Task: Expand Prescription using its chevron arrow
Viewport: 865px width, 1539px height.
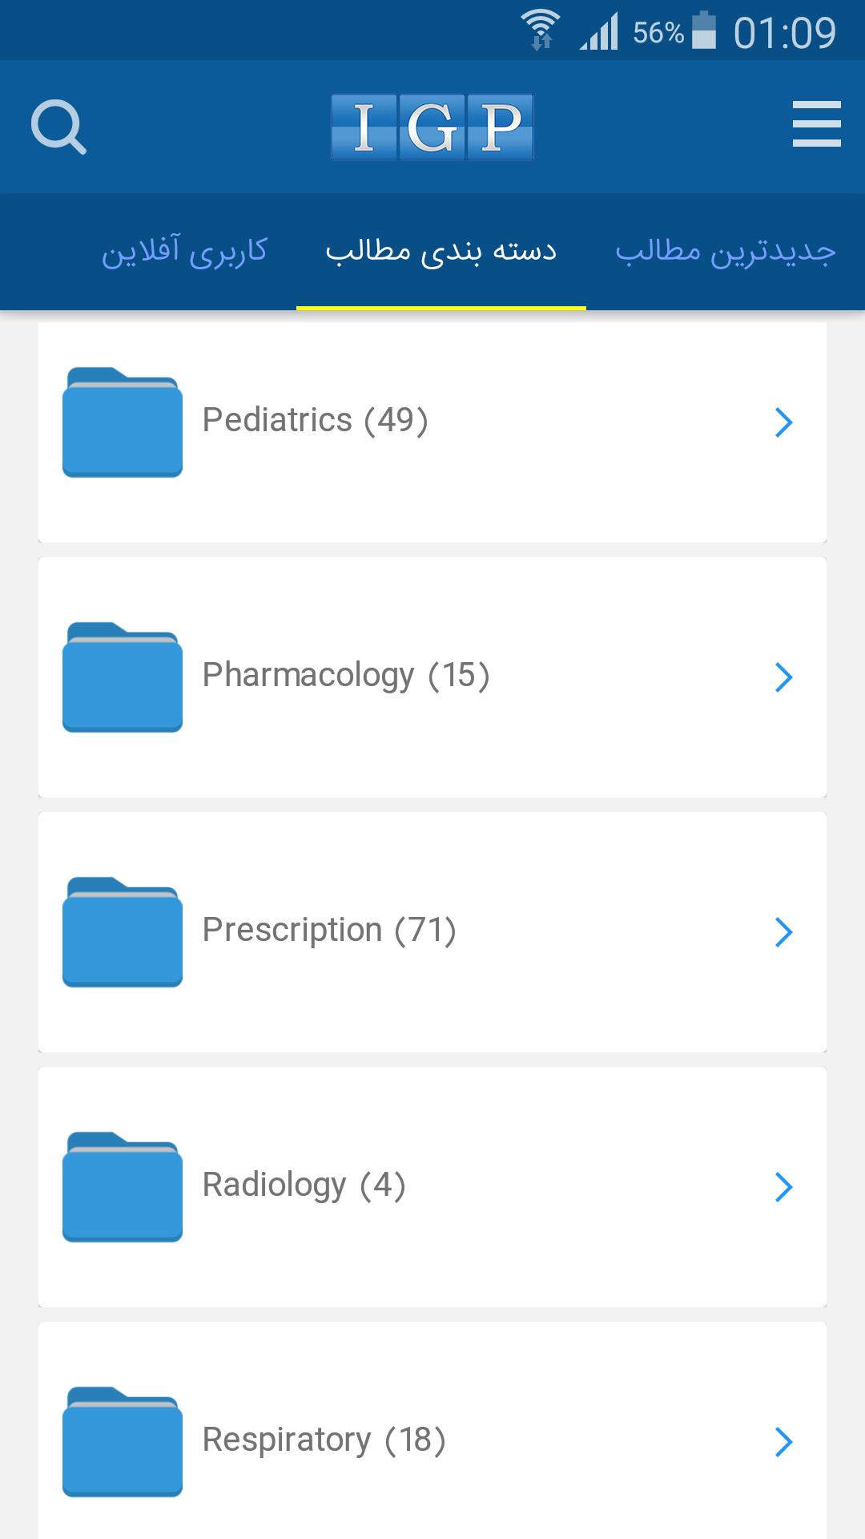Action: click(783, 931)
